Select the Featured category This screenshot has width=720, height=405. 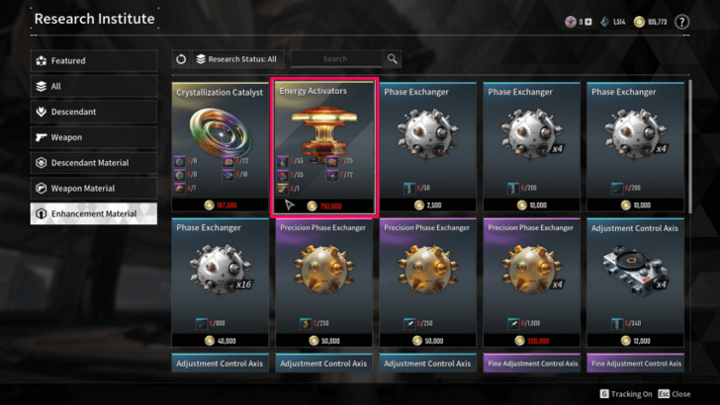(94, 60)
